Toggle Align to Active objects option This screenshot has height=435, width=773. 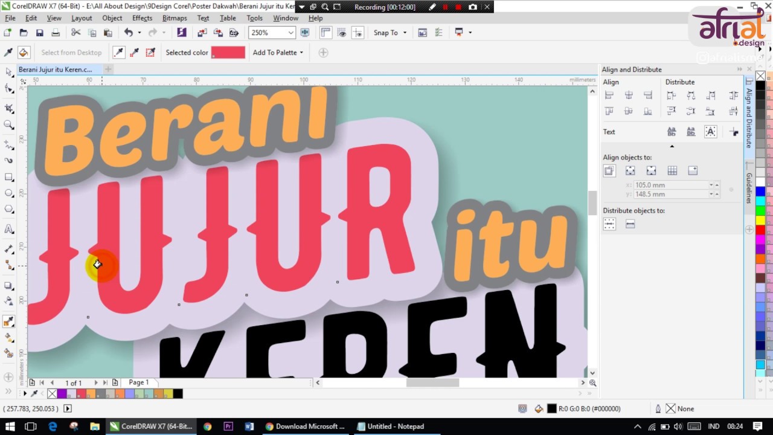coord(609,171)
